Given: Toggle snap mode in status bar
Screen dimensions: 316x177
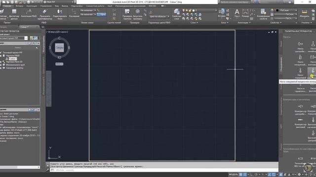Looking at the screenshot, I should 245,175.
